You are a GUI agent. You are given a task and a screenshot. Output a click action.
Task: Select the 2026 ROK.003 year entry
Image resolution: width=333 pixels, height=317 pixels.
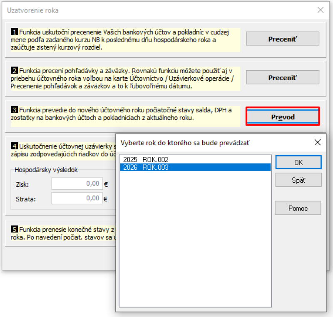144,167
